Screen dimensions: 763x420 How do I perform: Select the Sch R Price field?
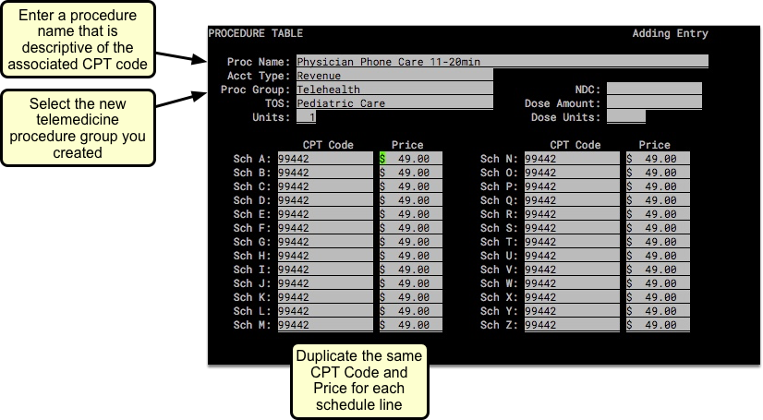[x=658, y=214]
